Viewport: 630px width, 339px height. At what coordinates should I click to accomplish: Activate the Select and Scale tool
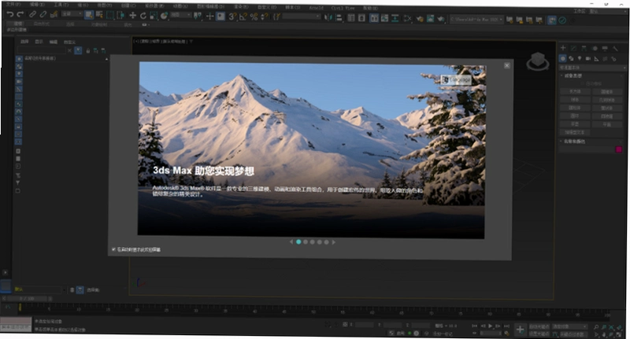[153, 16]
